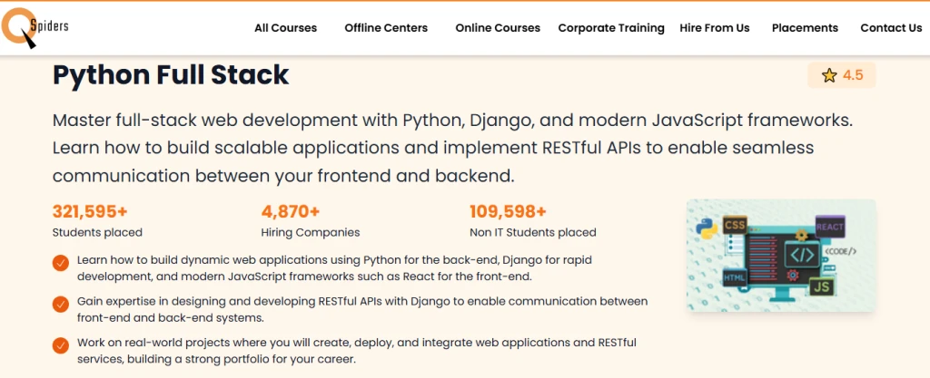Click the Hiring Companies label
This screenshot has height=378, width=930.
pyautogui.click(x=311, y=232)
